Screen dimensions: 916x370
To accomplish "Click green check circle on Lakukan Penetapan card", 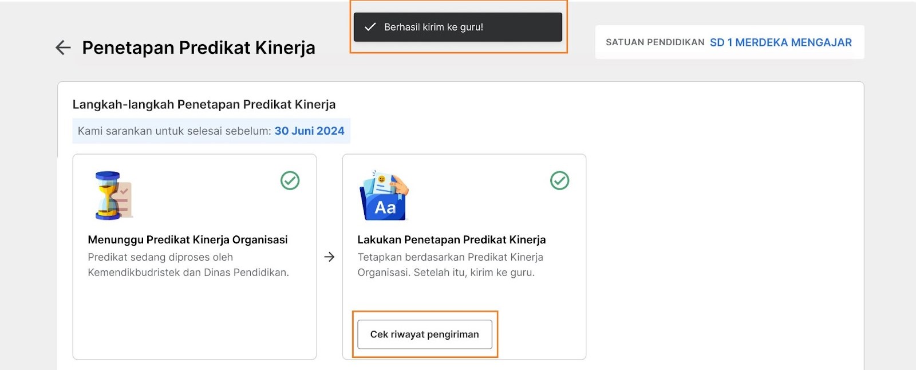I will pyautogui.click(x=560, y=180).
